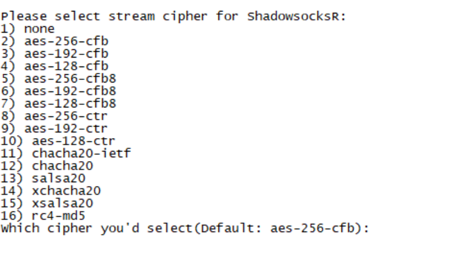Click the word ShadowsocksR in the header
The width and height of the screenshot is (471, 255).
click(x=293, y=17)
